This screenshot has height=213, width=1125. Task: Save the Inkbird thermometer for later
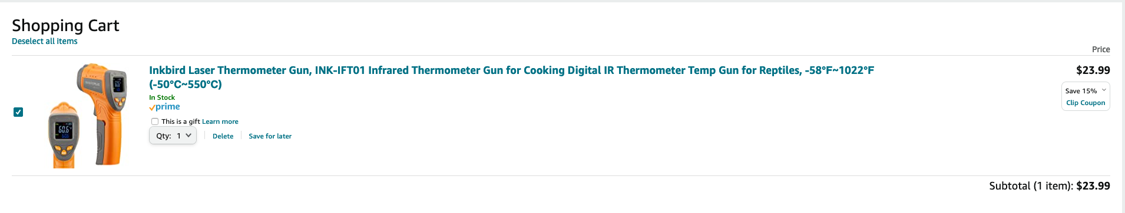270,136
